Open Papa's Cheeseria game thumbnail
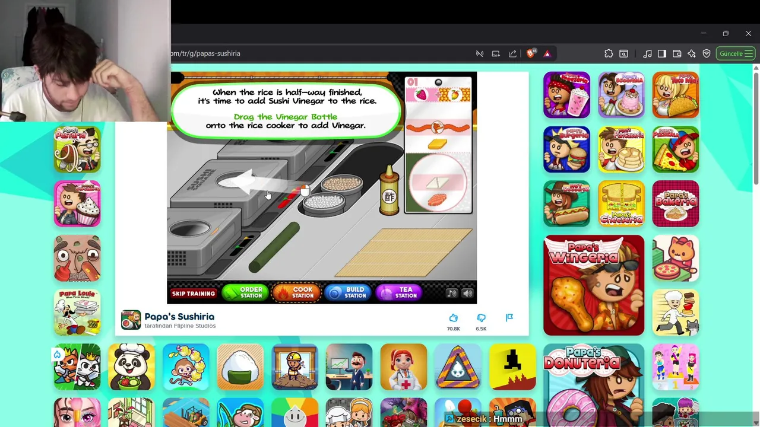 621,203
